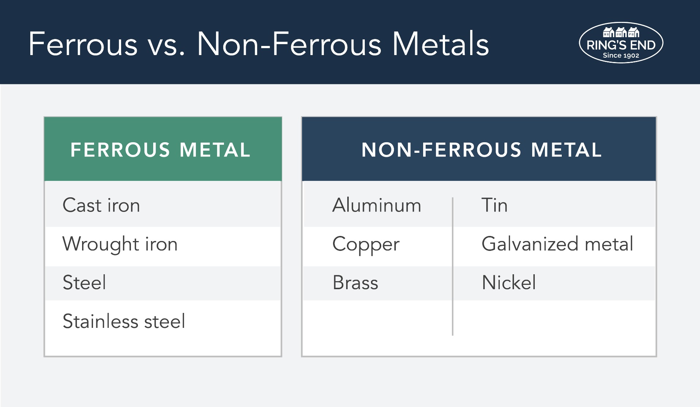The width and height of the screenshot is (700, 407).
Task: Click the vertical divider in non-ferrous table
Action: [453, 266]
